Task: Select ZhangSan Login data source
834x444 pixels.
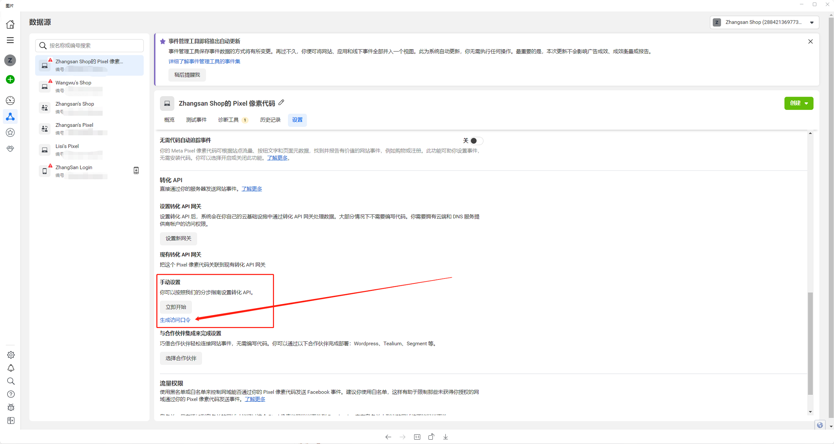Action: click(x=90, y=171)
